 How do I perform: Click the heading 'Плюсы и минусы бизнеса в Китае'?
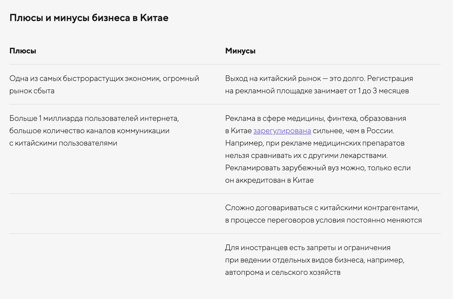[89, 18]
